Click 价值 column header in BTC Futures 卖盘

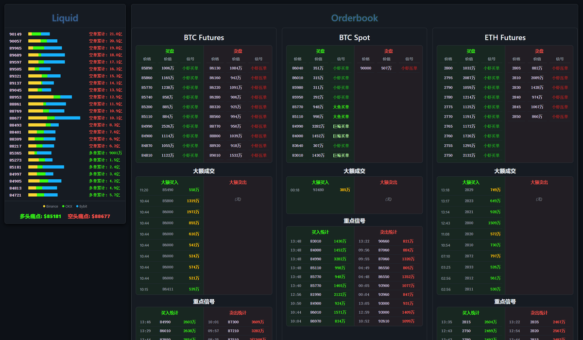[x=236, y=59]
